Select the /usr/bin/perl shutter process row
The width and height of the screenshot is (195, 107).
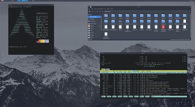144,74
